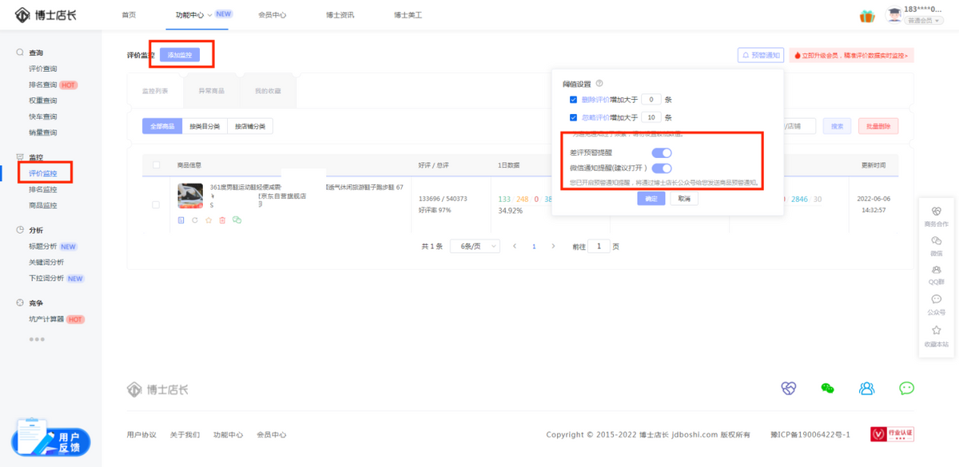The width and height of the screenshot is (959, 467).
Task: Open 坑产计算器 in the sidebar
Action: pyautogui.click(x=46, y=319)
